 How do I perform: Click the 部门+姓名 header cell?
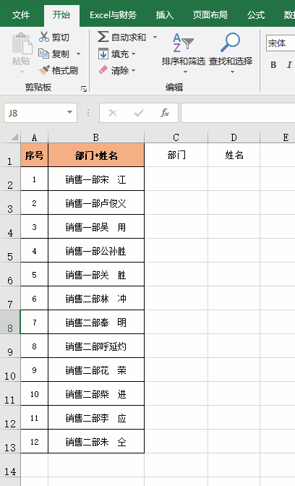pyautogui.click(x=96, y=155)
